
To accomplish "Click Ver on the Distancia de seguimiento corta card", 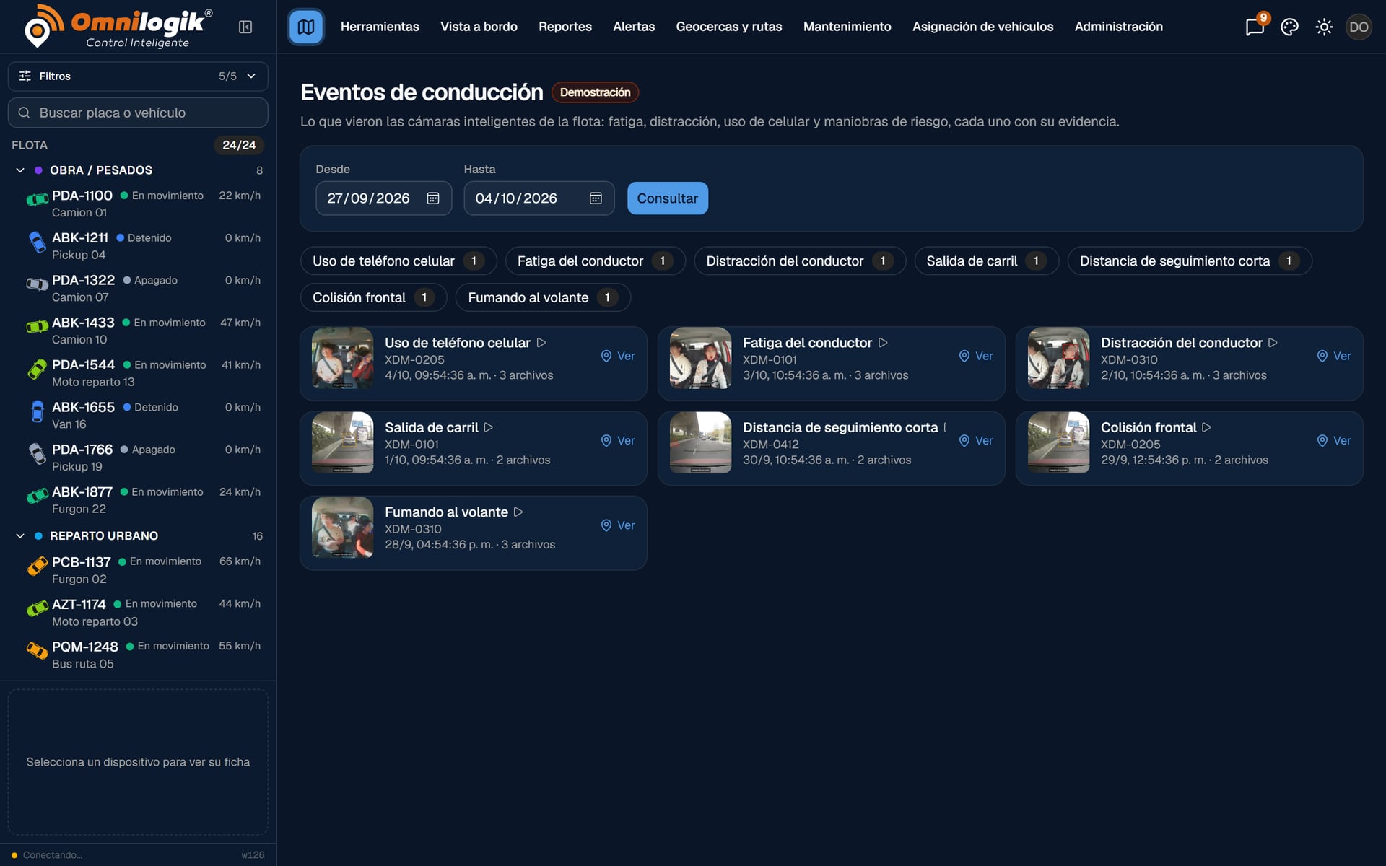I will pyautogui.click(x=976, y=440).
